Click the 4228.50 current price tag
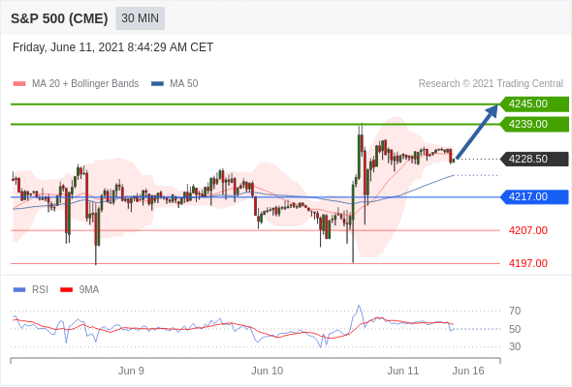This screenshot has width=572, height=387. [x=534, y=159]
